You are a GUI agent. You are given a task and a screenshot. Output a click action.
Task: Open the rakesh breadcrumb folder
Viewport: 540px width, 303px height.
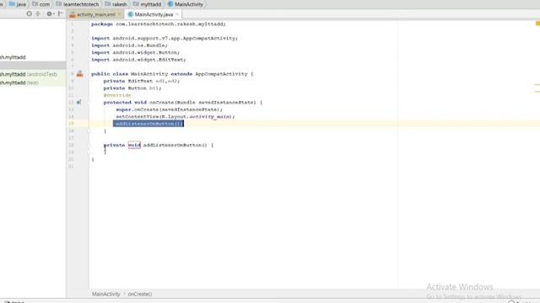[116, 4]
